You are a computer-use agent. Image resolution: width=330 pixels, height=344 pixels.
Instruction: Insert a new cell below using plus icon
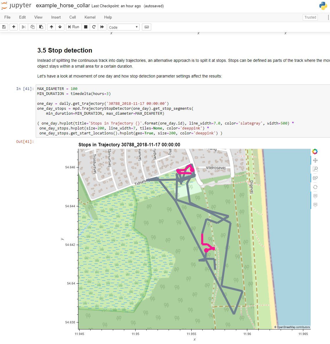click(x=14, y=27)
